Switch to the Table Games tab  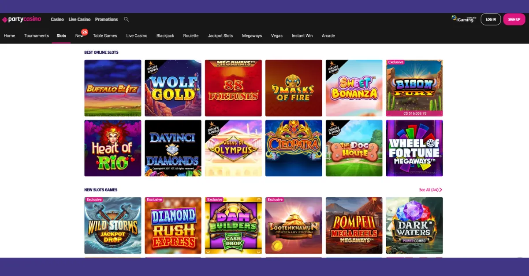tap(105, 36)
